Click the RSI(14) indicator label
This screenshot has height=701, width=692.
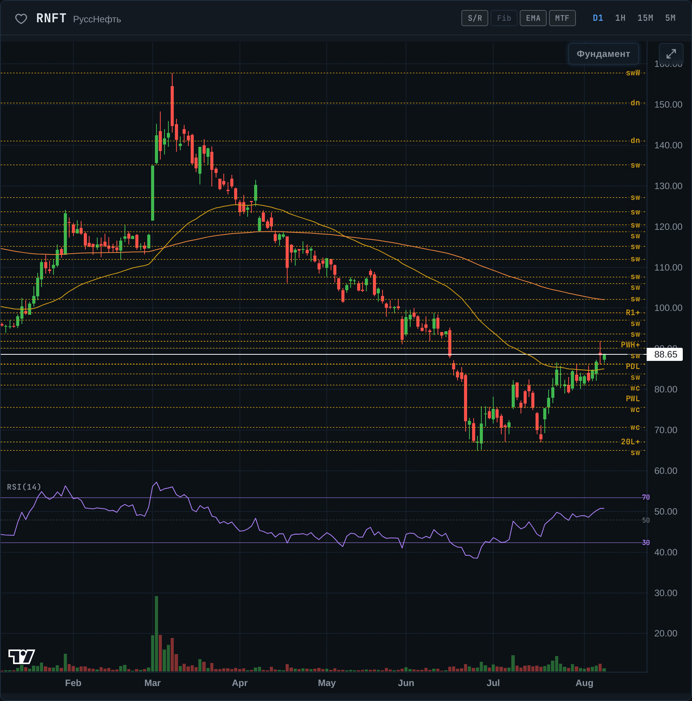[x=24, y=487]
